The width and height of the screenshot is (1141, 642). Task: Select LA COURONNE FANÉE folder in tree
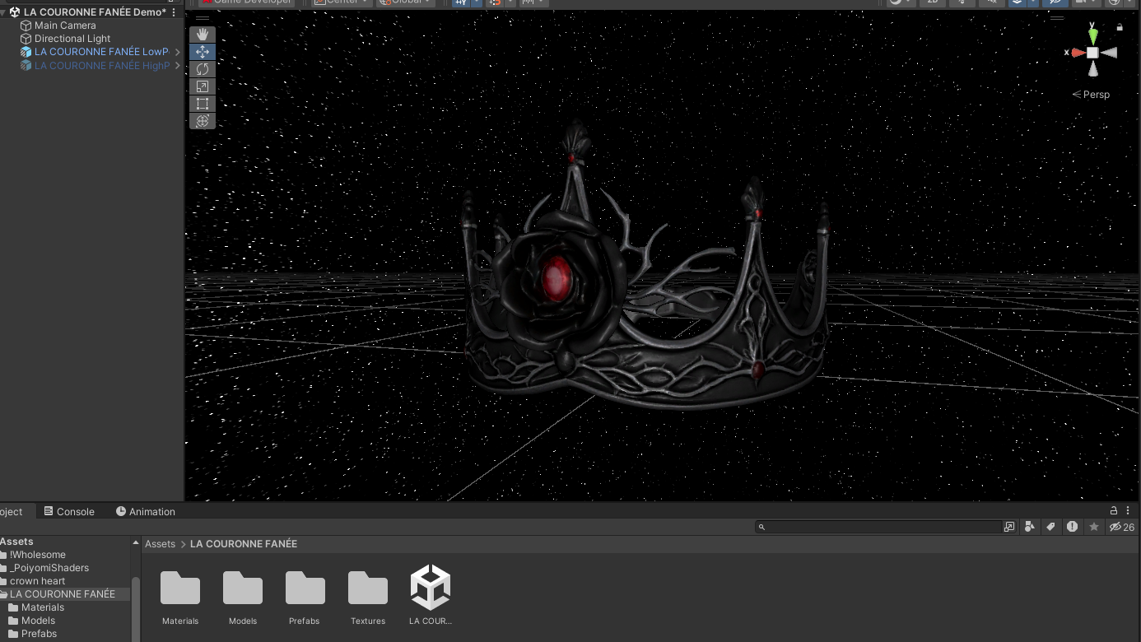click(x=63, y=594)
